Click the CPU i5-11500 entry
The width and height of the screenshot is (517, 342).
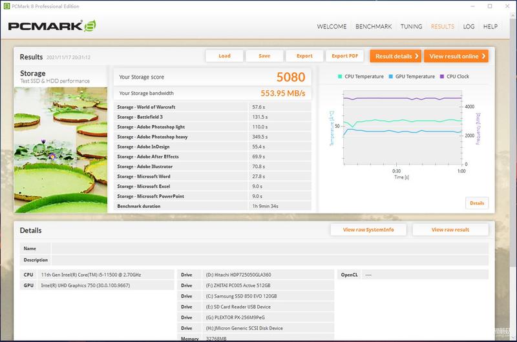[x=105, y=274]
